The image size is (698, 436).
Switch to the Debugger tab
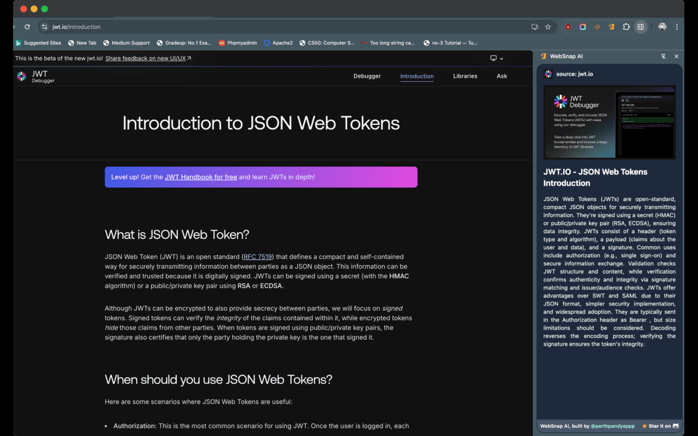tap(367, 76)
